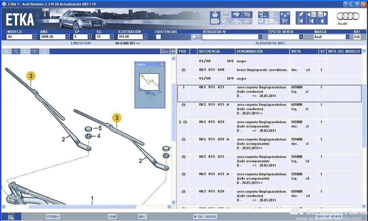Click callout number 5 in the illustration
368x221 pixels.
point(100,128)
